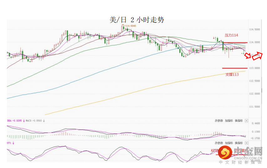267x168 pixels.
Task: Click 改参数 in the MACD panel
Action: 219,121
